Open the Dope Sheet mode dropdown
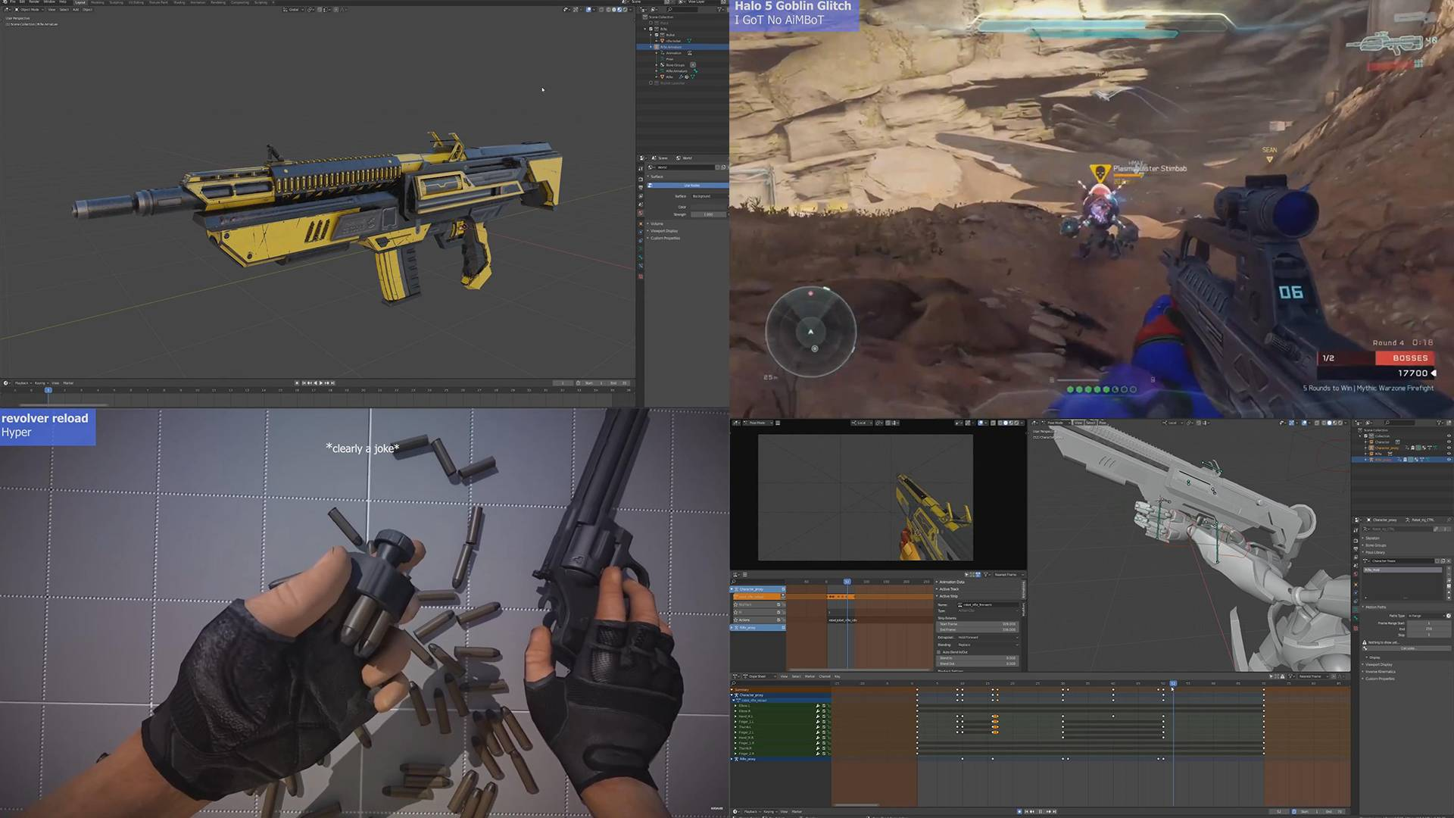1454x818 pixels. coord(760,676)
